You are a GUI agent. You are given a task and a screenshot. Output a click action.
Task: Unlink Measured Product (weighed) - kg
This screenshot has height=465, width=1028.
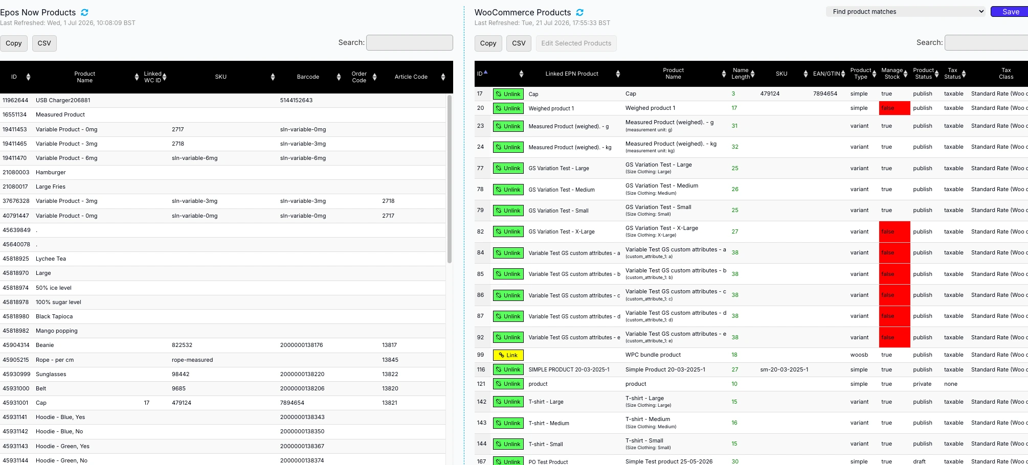pos(508,147)
